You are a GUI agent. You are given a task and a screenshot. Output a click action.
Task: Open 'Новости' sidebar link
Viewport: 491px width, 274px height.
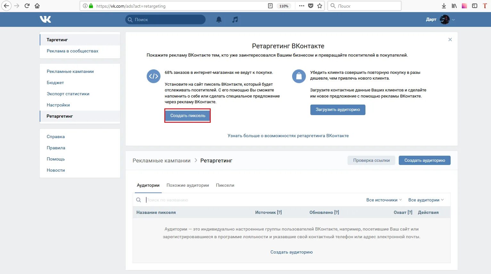80,170
